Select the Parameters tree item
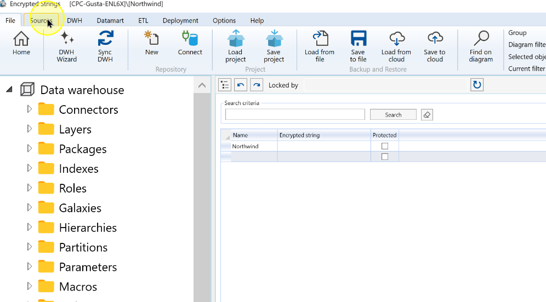The image size is (546, 302). [x=88, y=267]
